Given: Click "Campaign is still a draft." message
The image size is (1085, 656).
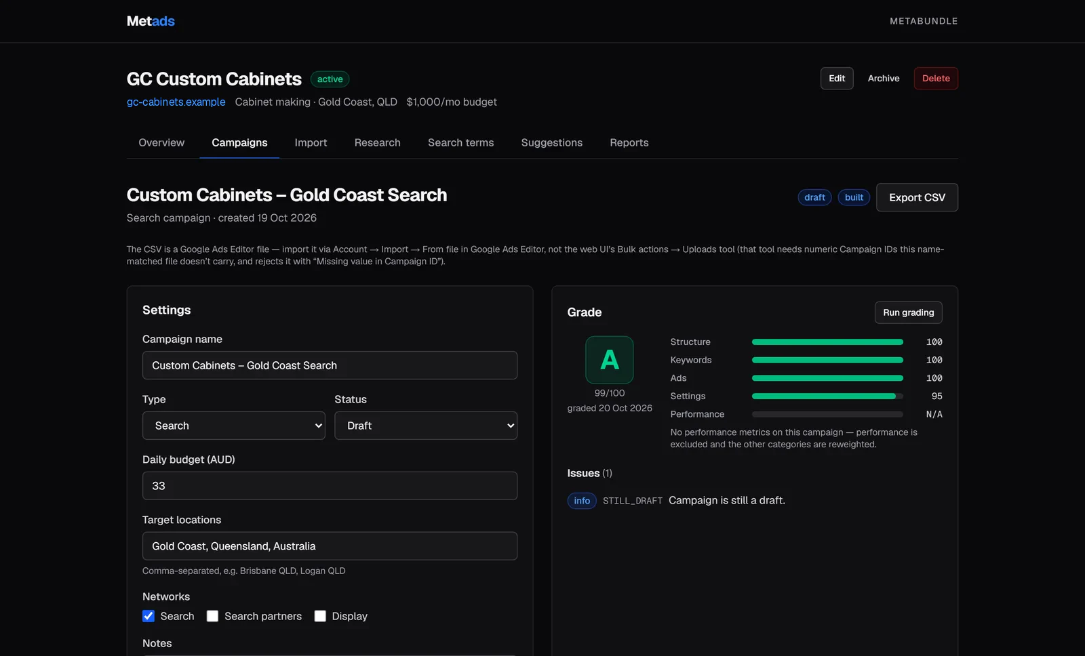Looking at the screenshot, I should (727, 500).
